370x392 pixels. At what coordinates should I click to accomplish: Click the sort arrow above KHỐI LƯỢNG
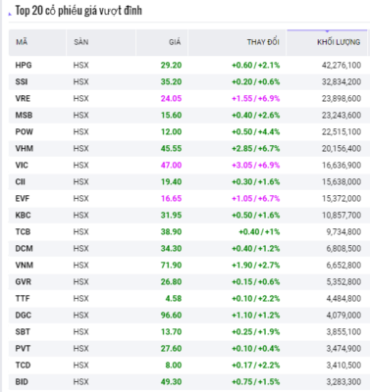[x=327, y=31]
